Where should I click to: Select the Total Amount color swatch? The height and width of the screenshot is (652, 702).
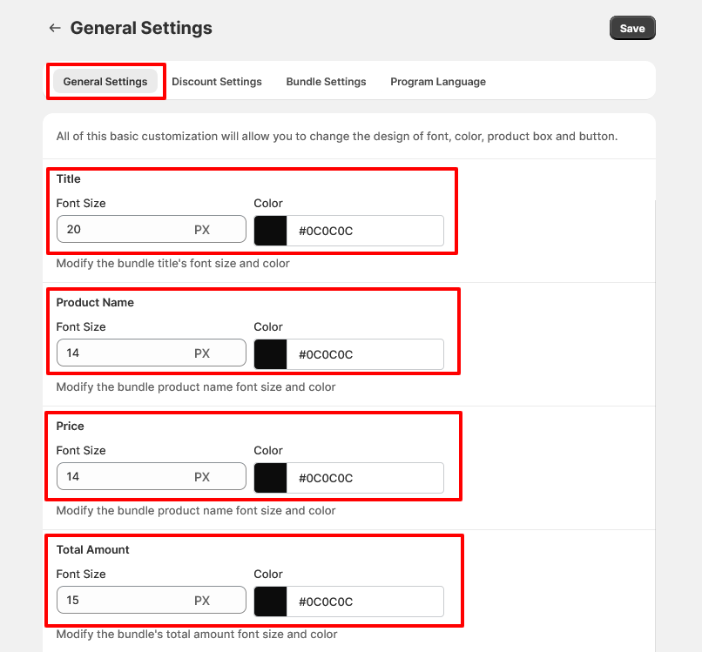pos(270,601)
